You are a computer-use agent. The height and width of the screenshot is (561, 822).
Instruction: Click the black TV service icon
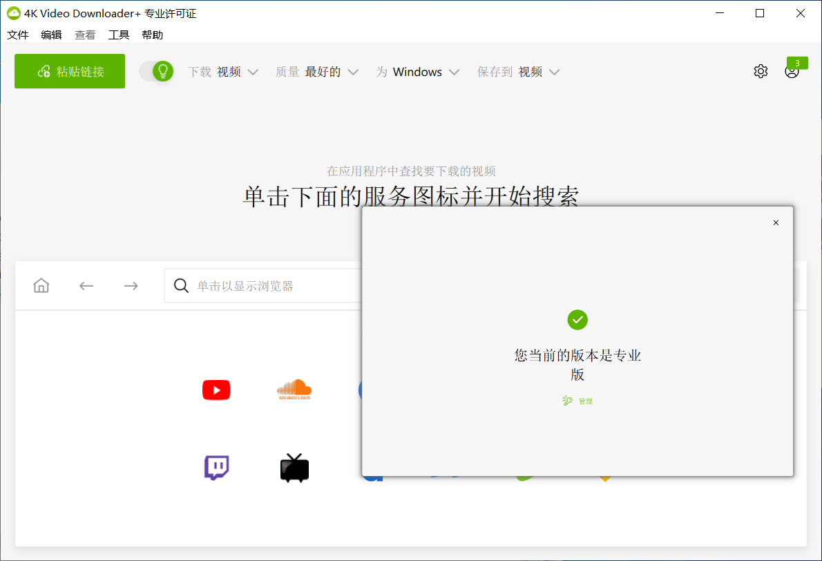pyautogui.click(x=294, y=468)
